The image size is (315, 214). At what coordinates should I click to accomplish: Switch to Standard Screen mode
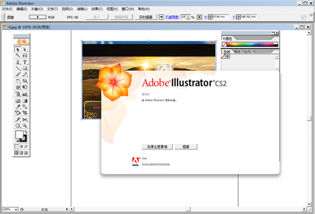coord(16,153)
